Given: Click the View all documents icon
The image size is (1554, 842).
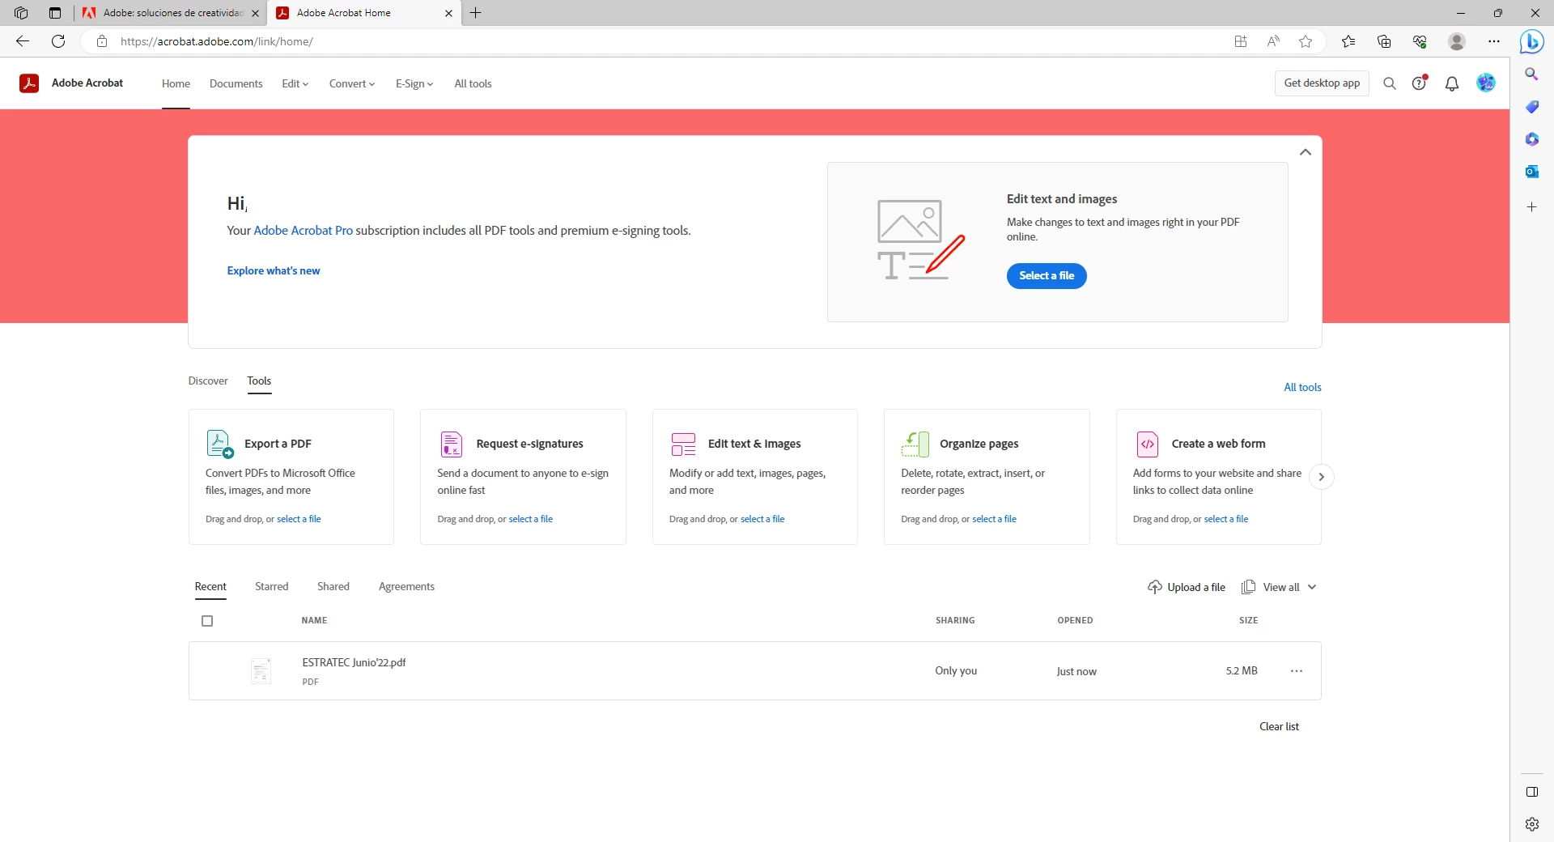Looking at the screenshot, I should (x=1249, y=587).
